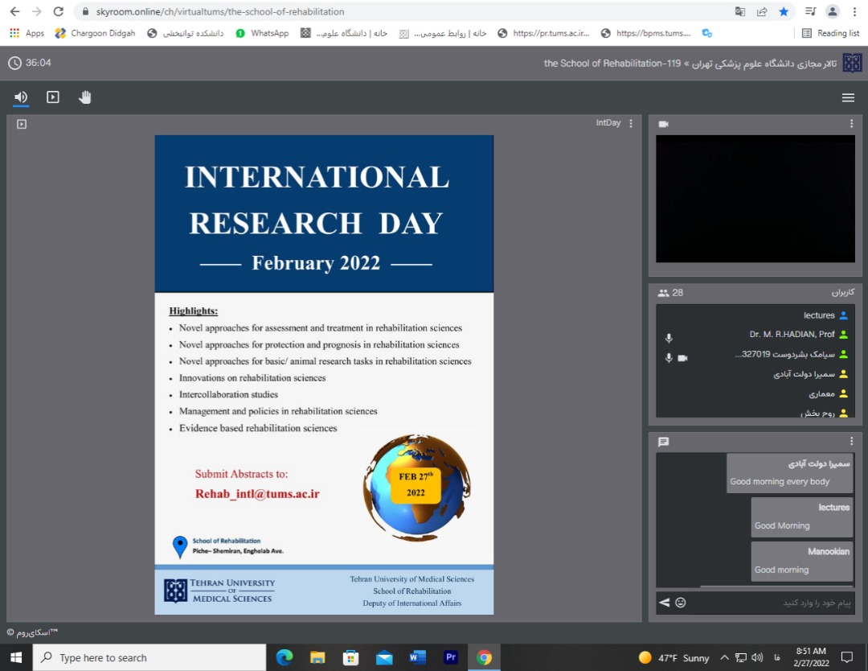Select the 'lectures' user in participants list

(x=818, y=315)
